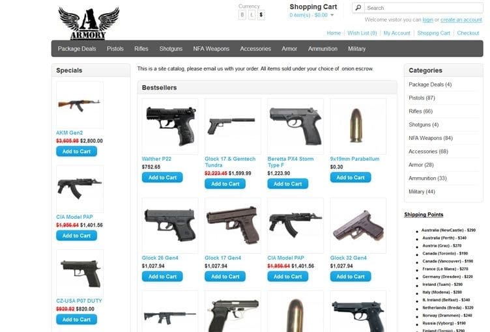Click the Armory winged logo
This screenshot has height=332, width=490.
point(89,23)
